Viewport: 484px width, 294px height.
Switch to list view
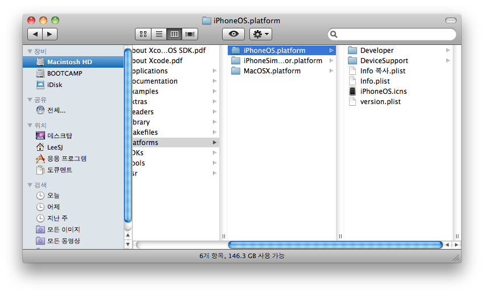159,34
